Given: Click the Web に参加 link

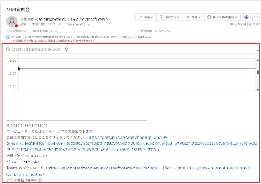Looking at the screenshot, I should 220,168.
